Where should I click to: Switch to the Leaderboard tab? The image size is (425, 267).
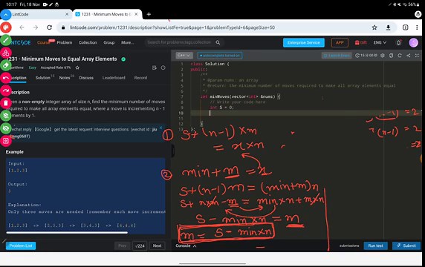(114, 78)
